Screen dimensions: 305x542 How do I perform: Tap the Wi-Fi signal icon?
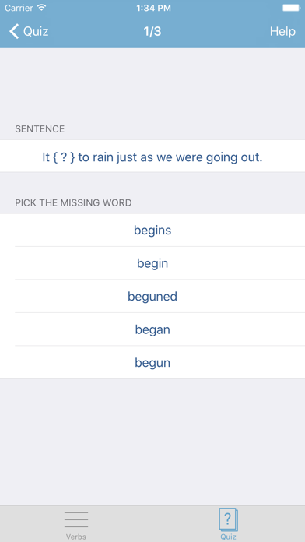pos(42,8)
